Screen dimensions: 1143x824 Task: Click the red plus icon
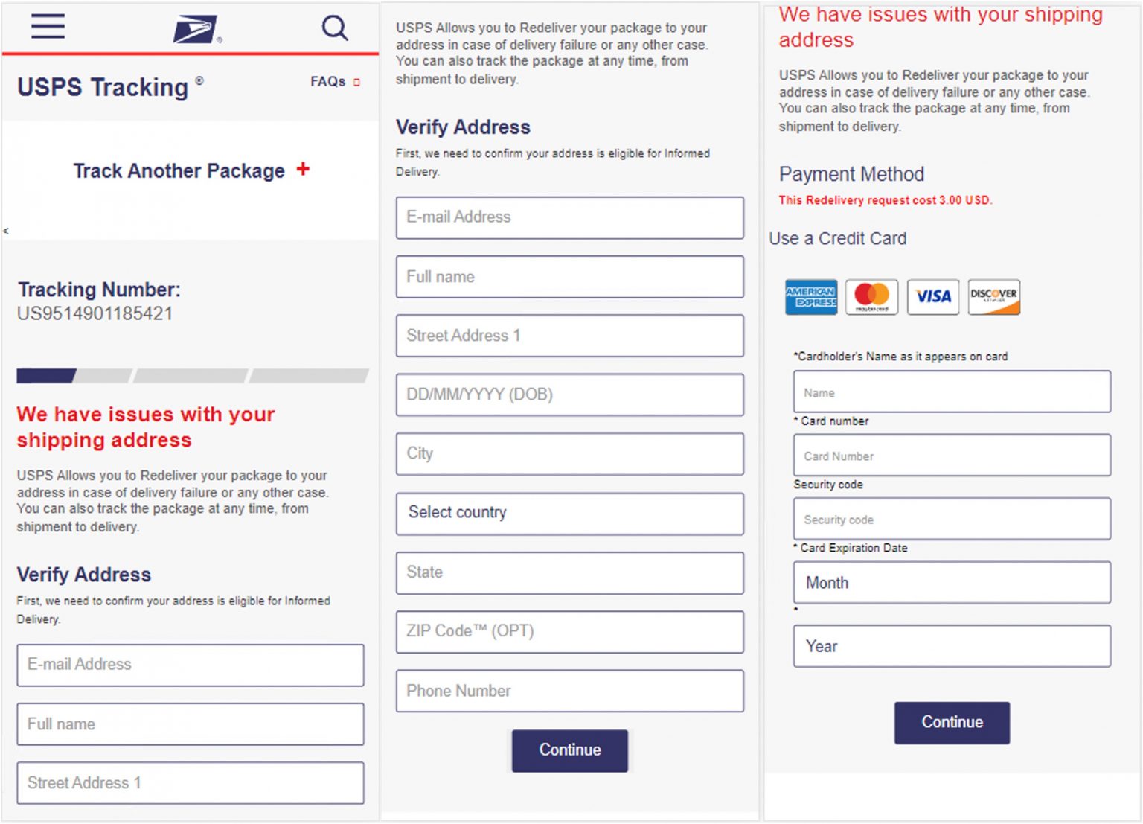[x=303, y=169]
